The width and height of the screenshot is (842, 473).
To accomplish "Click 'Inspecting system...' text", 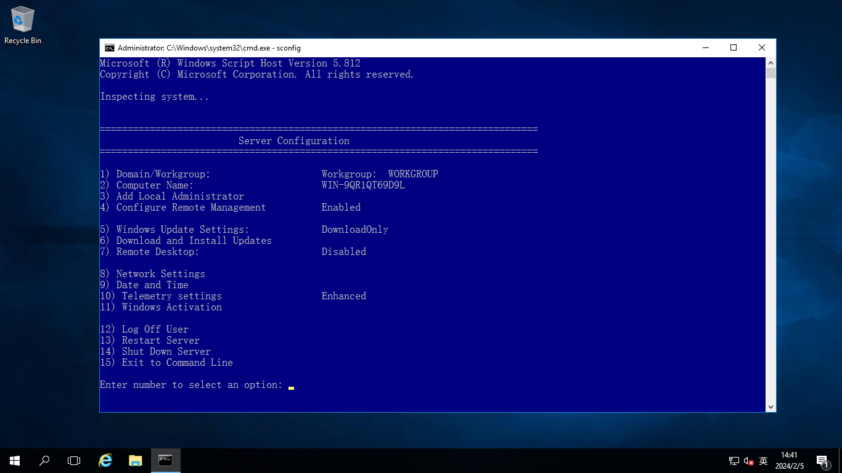I will pos(154,97).
